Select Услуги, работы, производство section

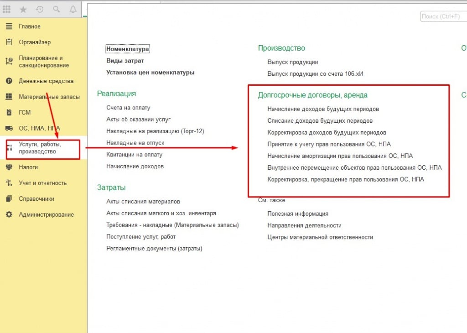(x=40, y=148)
